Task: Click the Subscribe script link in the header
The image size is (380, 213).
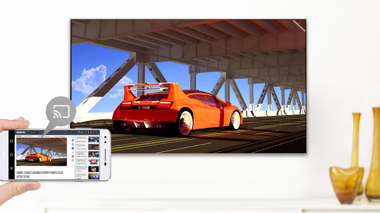Action: [x=81, y=133]
